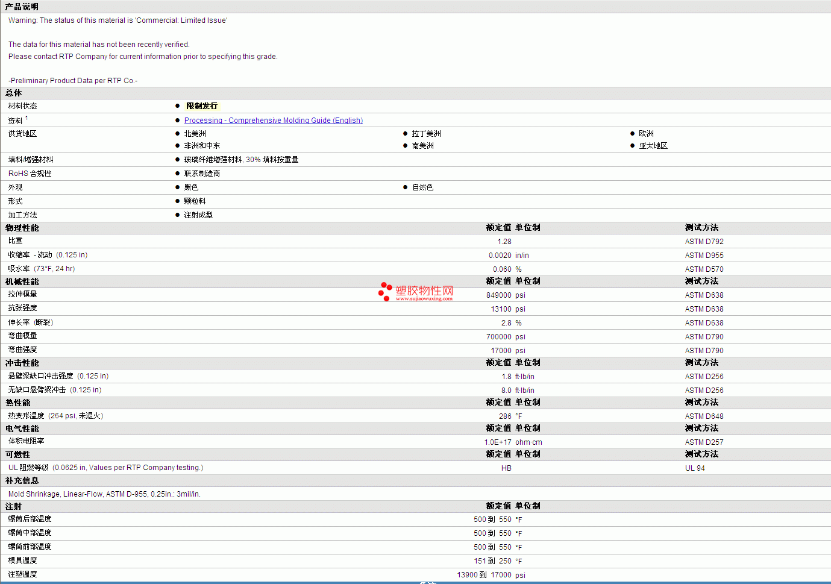Click the ASTM D257 test method
The height and width of the screenshot is (584, 831).
coord(704,442)
